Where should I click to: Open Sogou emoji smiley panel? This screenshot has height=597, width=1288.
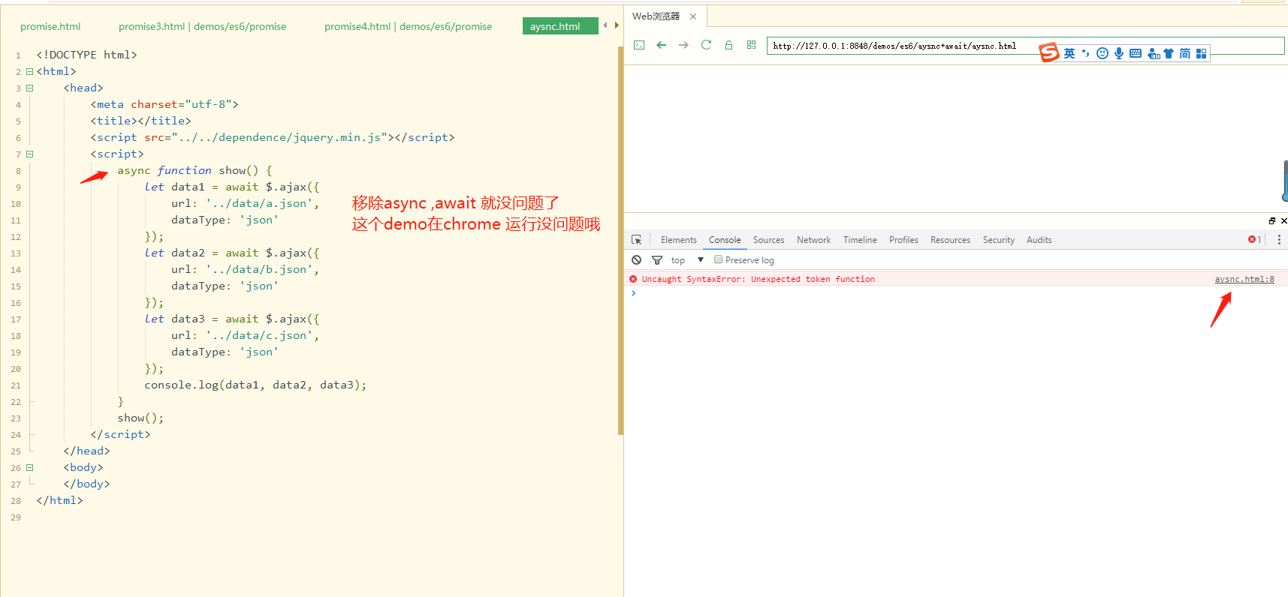tap(1102, 53)
